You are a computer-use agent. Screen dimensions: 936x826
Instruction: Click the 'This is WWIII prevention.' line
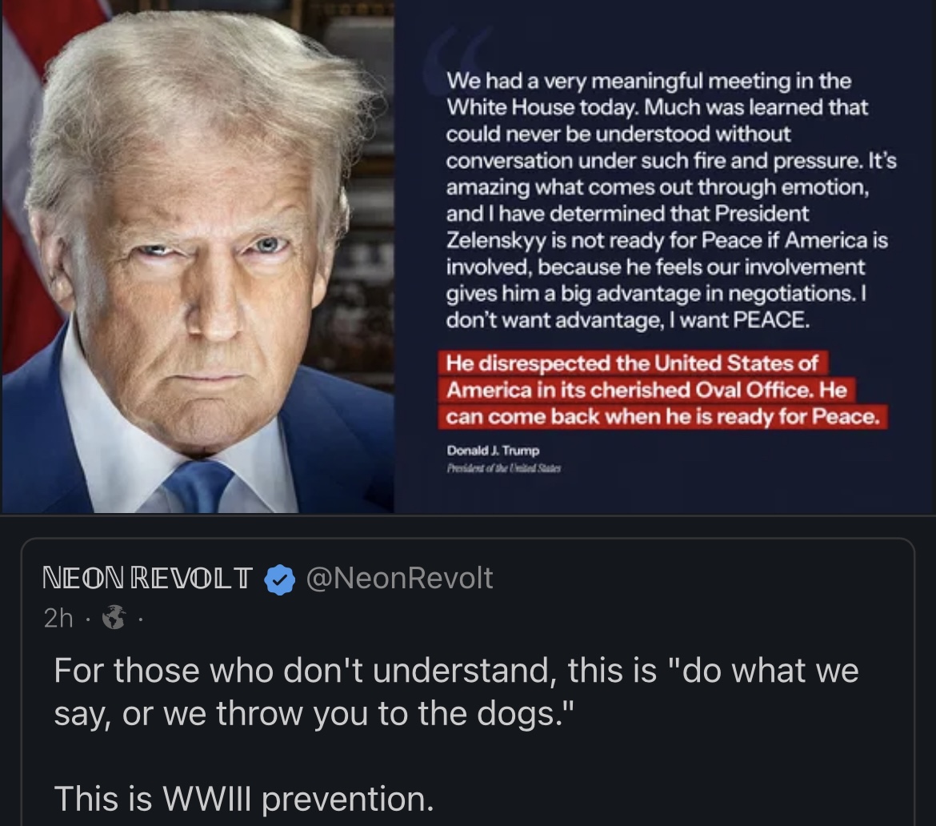point(243,799)
